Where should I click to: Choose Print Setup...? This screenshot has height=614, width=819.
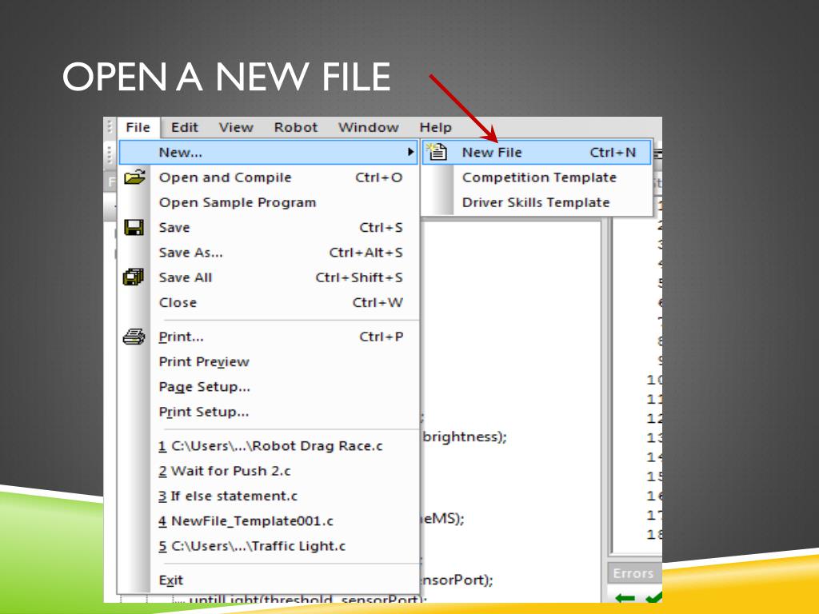tap(269, 412)
